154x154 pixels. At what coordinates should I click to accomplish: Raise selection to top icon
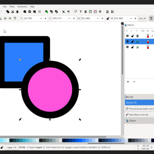pyautogui.click(x=15, y=19)
